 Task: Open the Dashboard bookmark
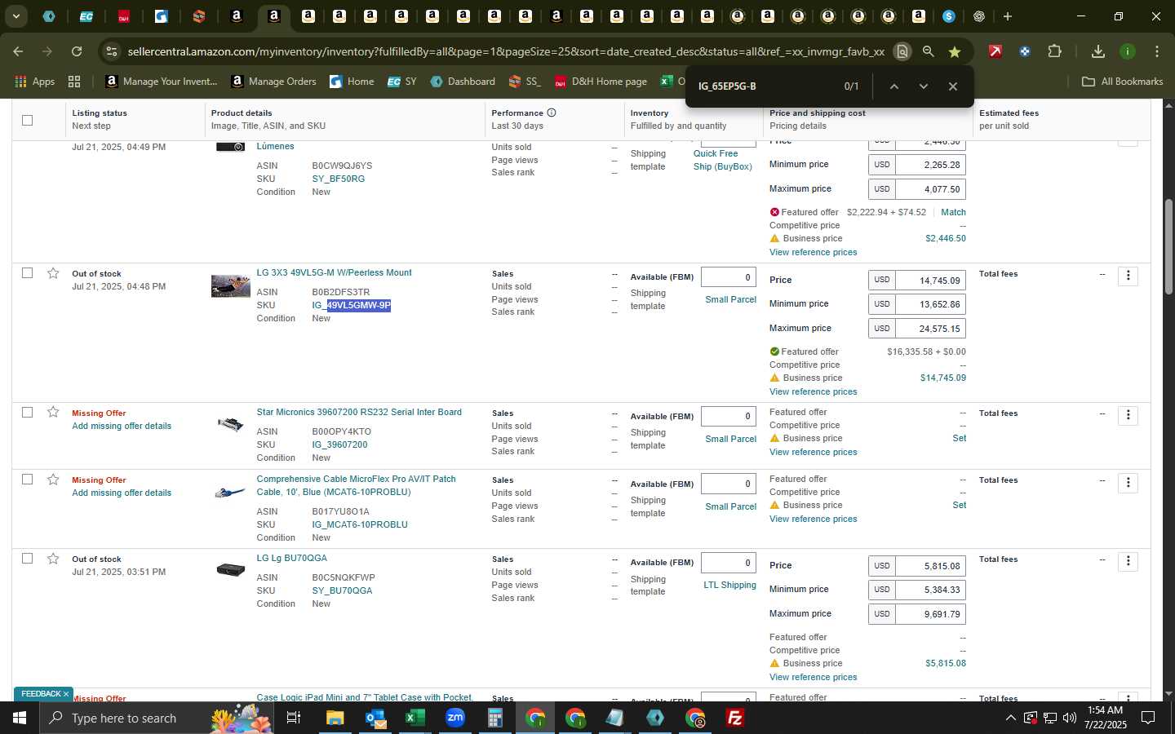point(463,82)
